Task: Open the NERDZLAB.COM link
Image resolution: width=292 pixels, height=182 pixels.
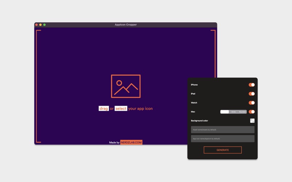Action: [131, 142]
